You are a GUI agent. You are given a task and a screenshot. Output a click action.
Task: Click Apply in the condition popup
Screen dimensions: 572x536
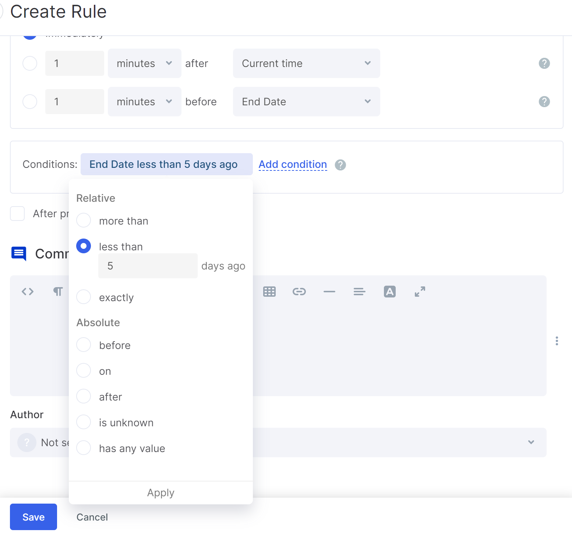click(x=160, y=493)
